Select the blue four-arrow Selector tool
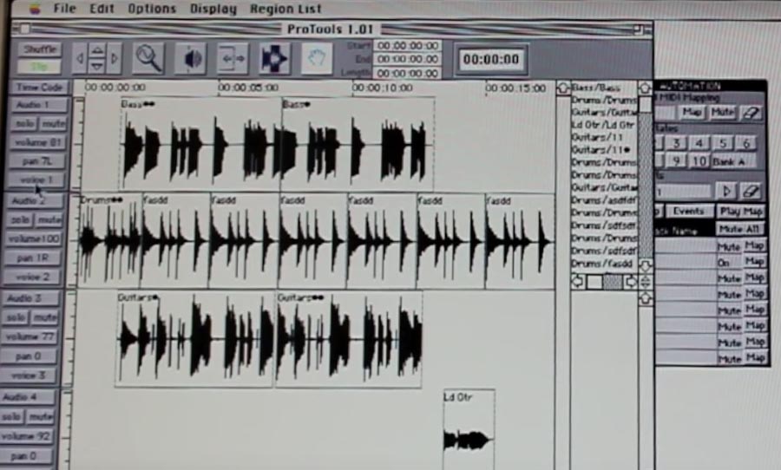 (x=274, y=58)
